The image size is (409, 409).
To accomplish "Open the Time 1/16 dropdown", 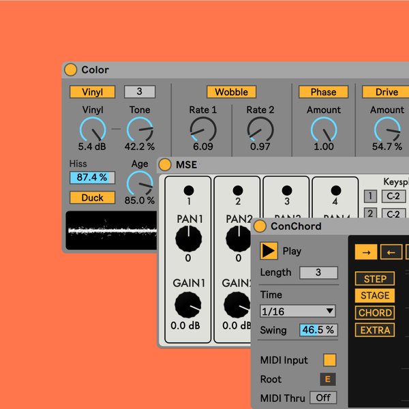I will (299, 311).
